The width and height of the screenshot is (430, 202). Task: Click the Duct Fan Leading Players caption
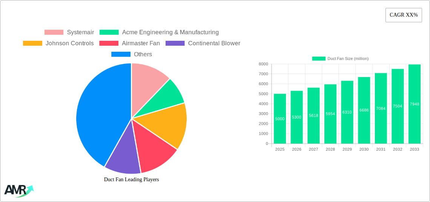(x=131, y=180)
